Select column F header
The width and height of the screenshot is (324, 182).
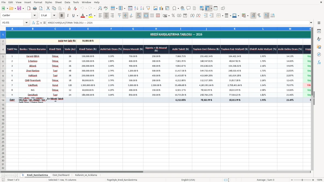tap(111, 29)
